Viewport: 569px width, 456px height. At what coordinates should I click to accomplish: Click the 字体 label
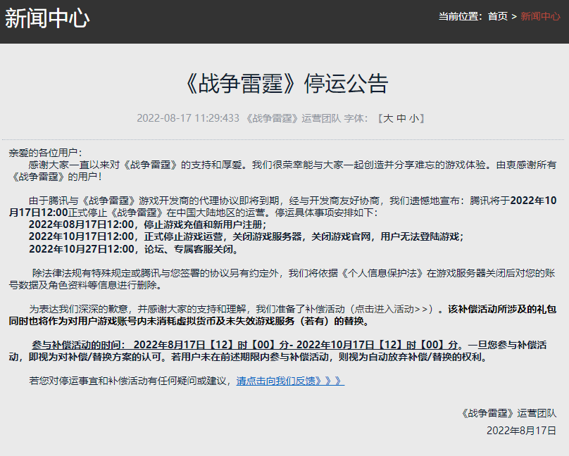pyautogui.click(x=356, y=118)
